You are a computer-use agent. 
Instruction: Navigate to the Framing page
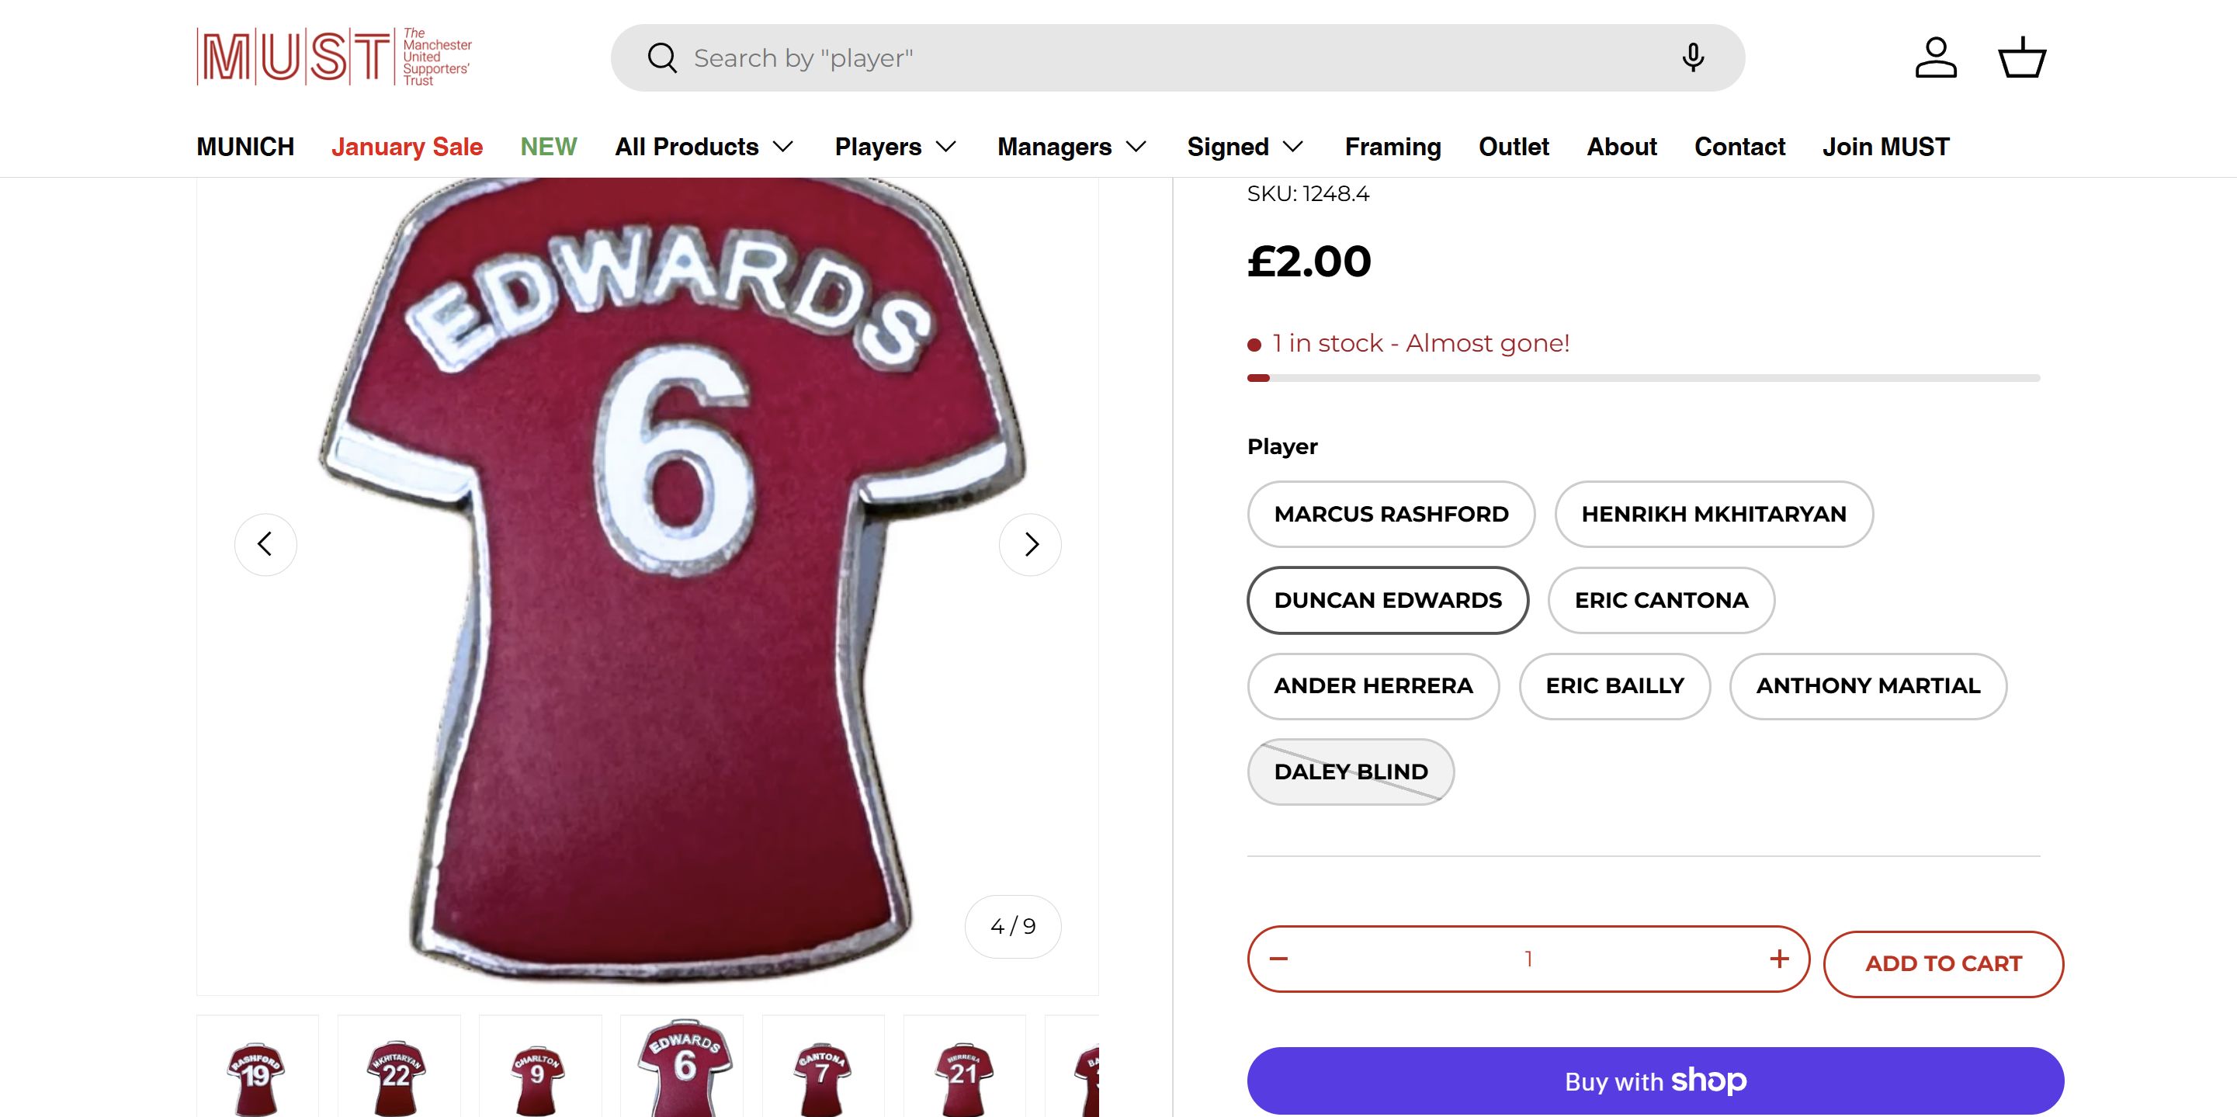(1392, 147)
